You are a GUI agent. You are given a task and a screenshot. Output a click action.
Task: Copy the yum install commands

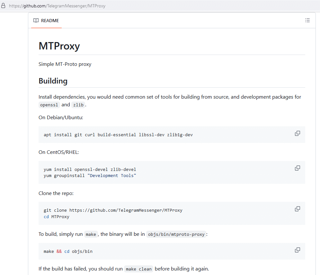point(297,168)
